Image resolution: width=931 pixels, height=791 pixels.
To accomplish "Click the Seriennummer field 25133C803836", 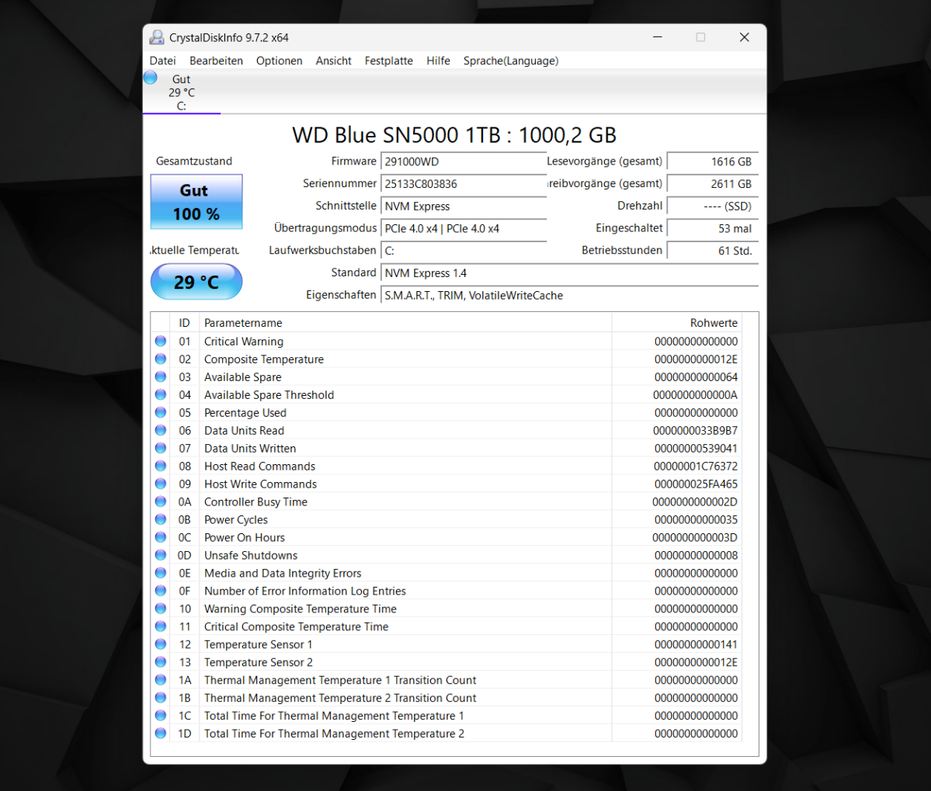I will click(x=463, y=184).
